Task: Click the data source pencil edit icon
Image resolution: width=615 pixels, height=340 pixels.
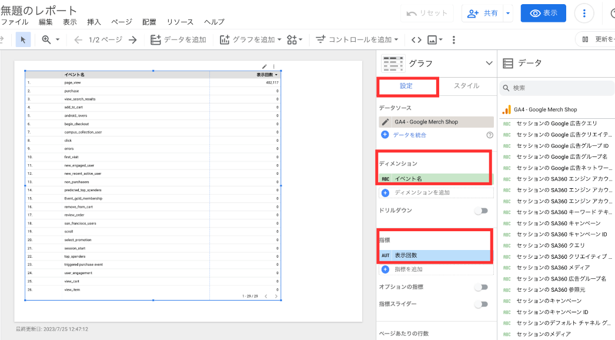Action: tap(386, 122)
